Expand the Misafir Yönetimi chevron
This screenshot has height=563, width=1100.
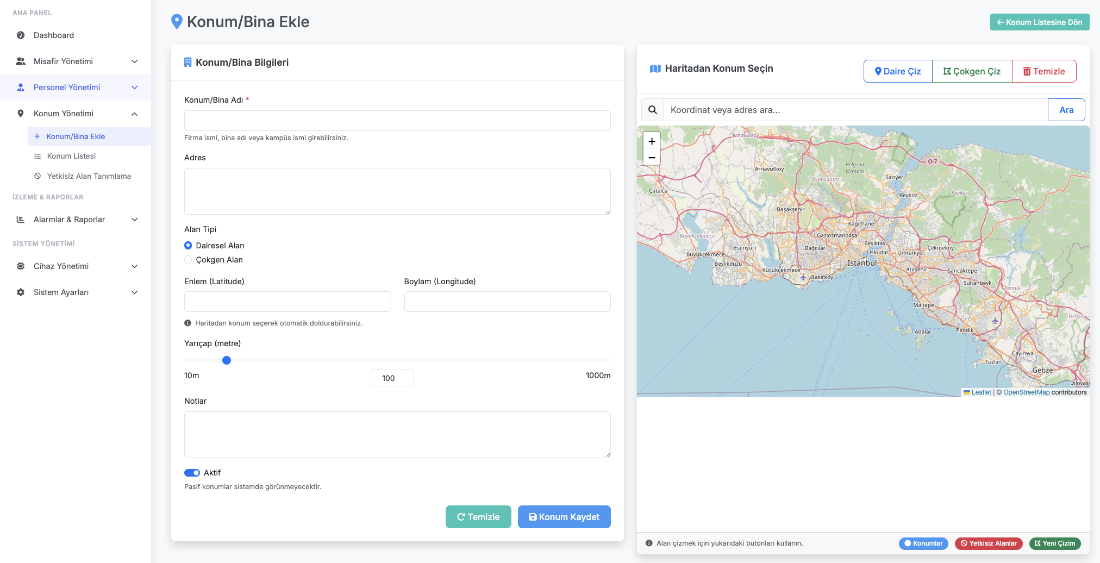[x=134, y=61]
